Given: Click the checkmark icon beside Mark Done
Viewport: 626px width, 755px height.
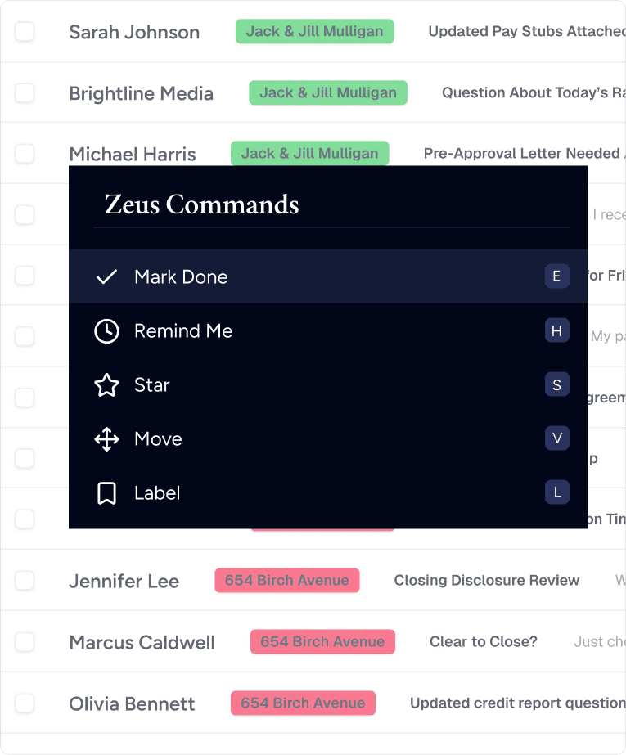Looking at the screenshot, I should coord(106,276).
